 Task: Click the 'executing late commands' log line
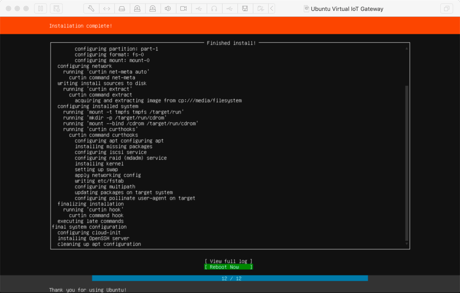(x=91, y=221)
